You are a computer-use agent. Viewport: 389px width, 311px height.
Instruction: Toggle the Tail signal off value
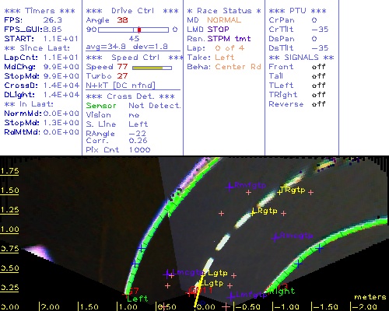coord(318,76)
